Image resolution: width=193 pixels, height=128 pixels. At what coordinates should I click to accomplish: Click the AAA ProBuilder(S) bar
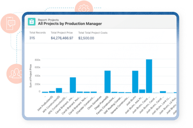[x=52, y=92]
